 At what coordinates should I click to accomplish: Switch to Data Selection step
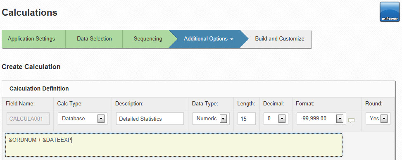coord(94,39)
